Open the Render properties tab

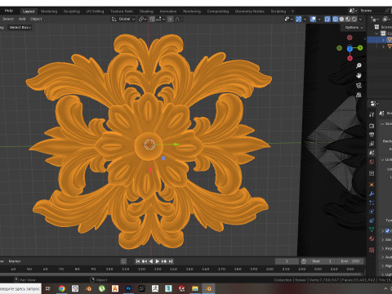click(372, 126)
